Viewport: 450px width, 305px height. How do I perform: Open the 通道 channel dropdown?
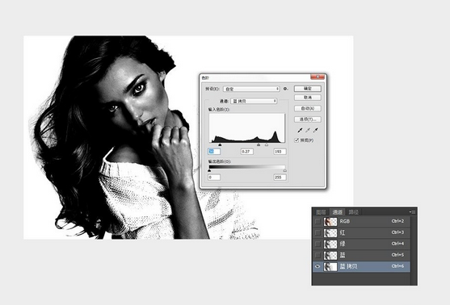click(x=254, y=101)
